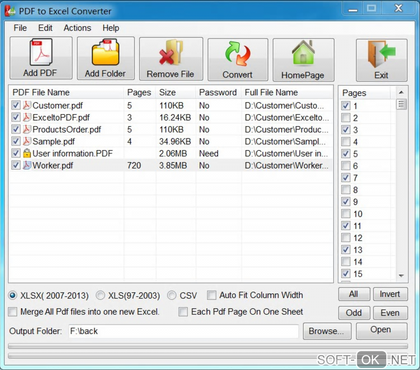Click the 720 pages cell for Worker.pdf
The height and width of the screenshot is (370, 420).
point(134,165)
